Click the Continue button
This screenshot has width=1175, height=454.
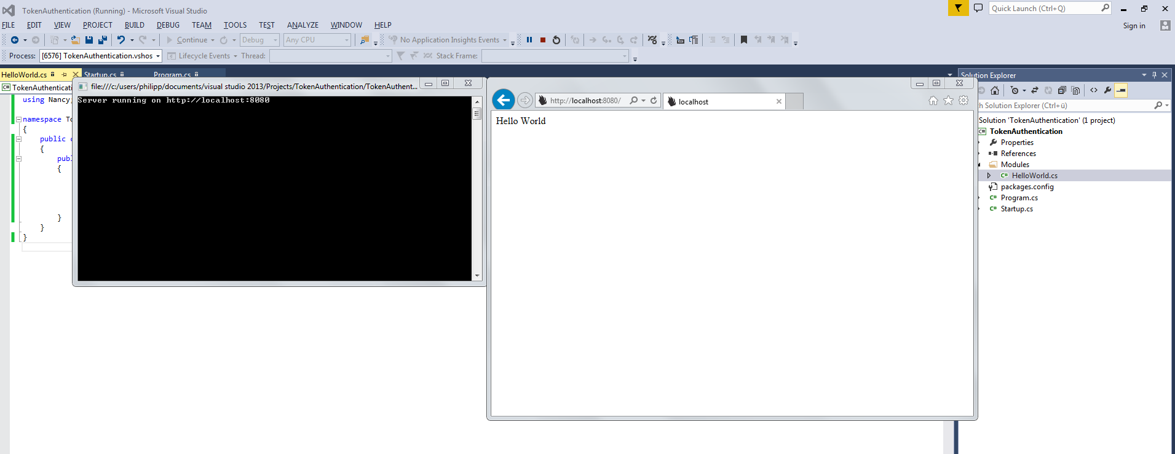187,40
